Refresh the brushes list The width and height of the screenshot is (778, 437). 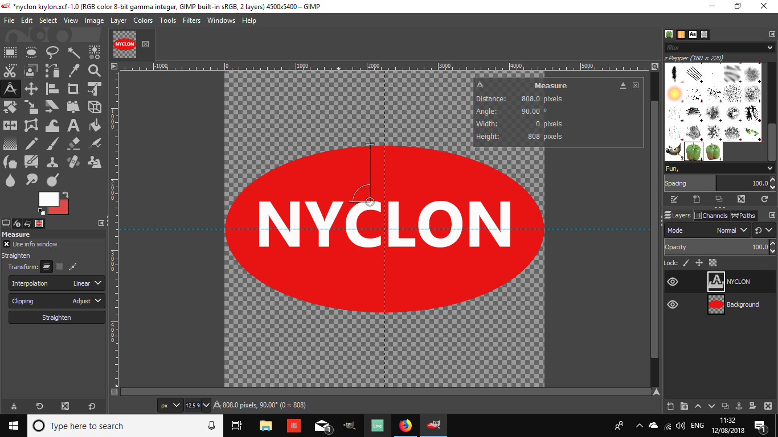tap(764, 199)
